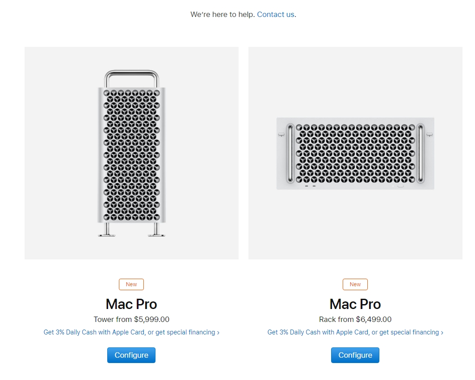Open Apple Card financing link under rack model
475x380 pixels.
[353, 332]
